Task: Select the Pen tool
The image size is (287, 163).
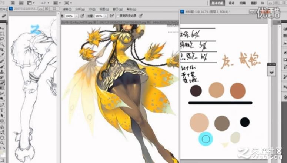Action: tap(2, 105)
